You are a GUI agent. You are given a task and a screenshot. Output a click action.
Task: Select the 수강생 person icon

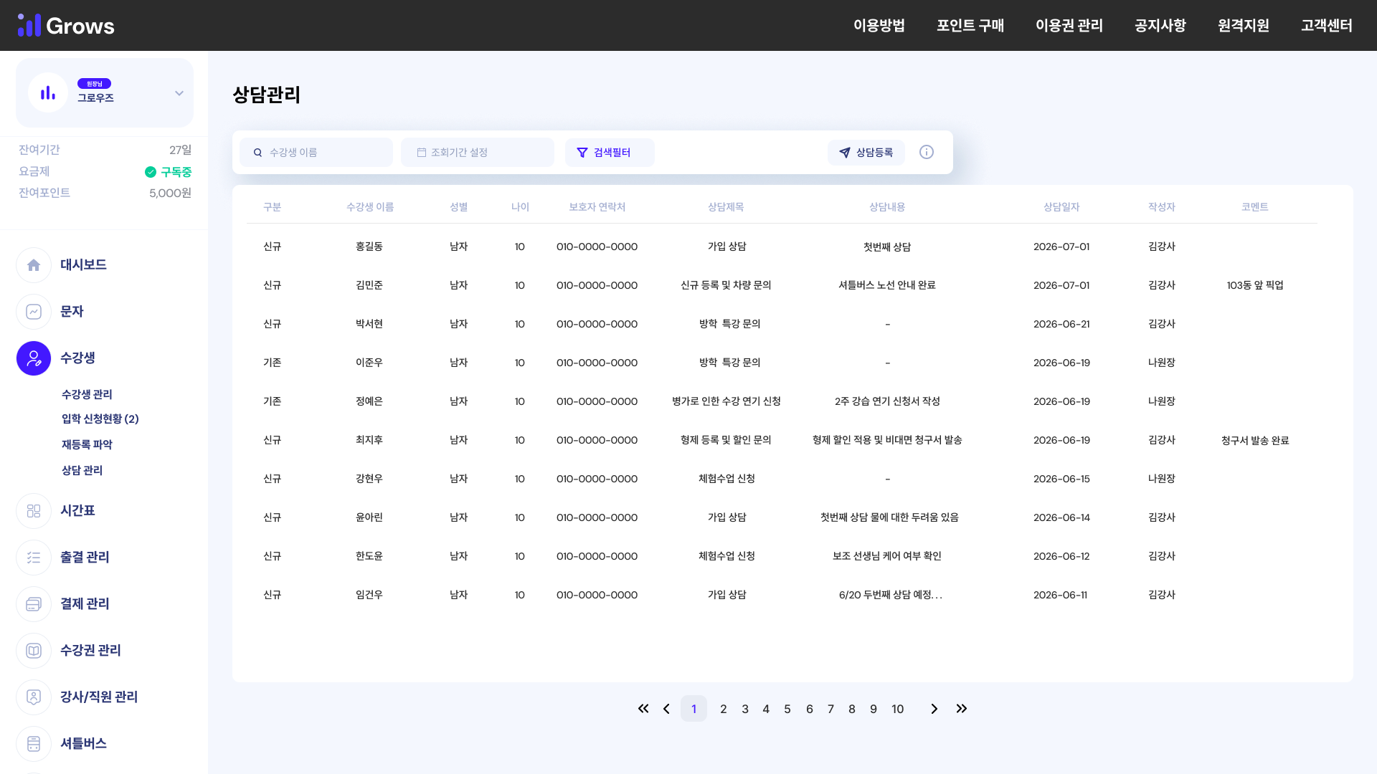pos(34,358)
